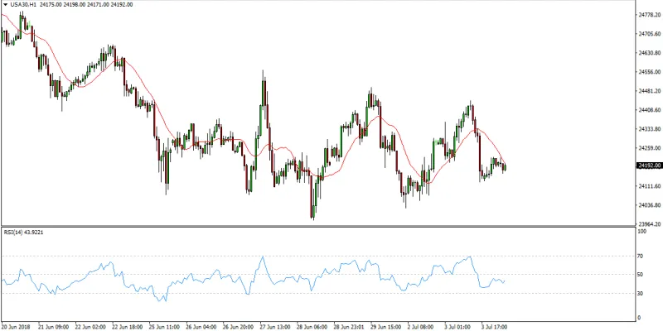Select the 24481.20 price scale label

click(650, 91)
